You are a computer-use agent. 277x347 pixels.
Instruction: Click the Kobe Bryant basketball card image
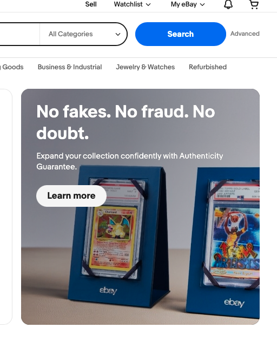[236, 243]
